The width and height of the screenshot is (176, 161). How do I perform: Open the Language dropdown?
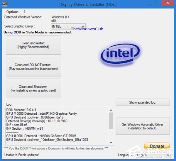(x=153, y=155)
